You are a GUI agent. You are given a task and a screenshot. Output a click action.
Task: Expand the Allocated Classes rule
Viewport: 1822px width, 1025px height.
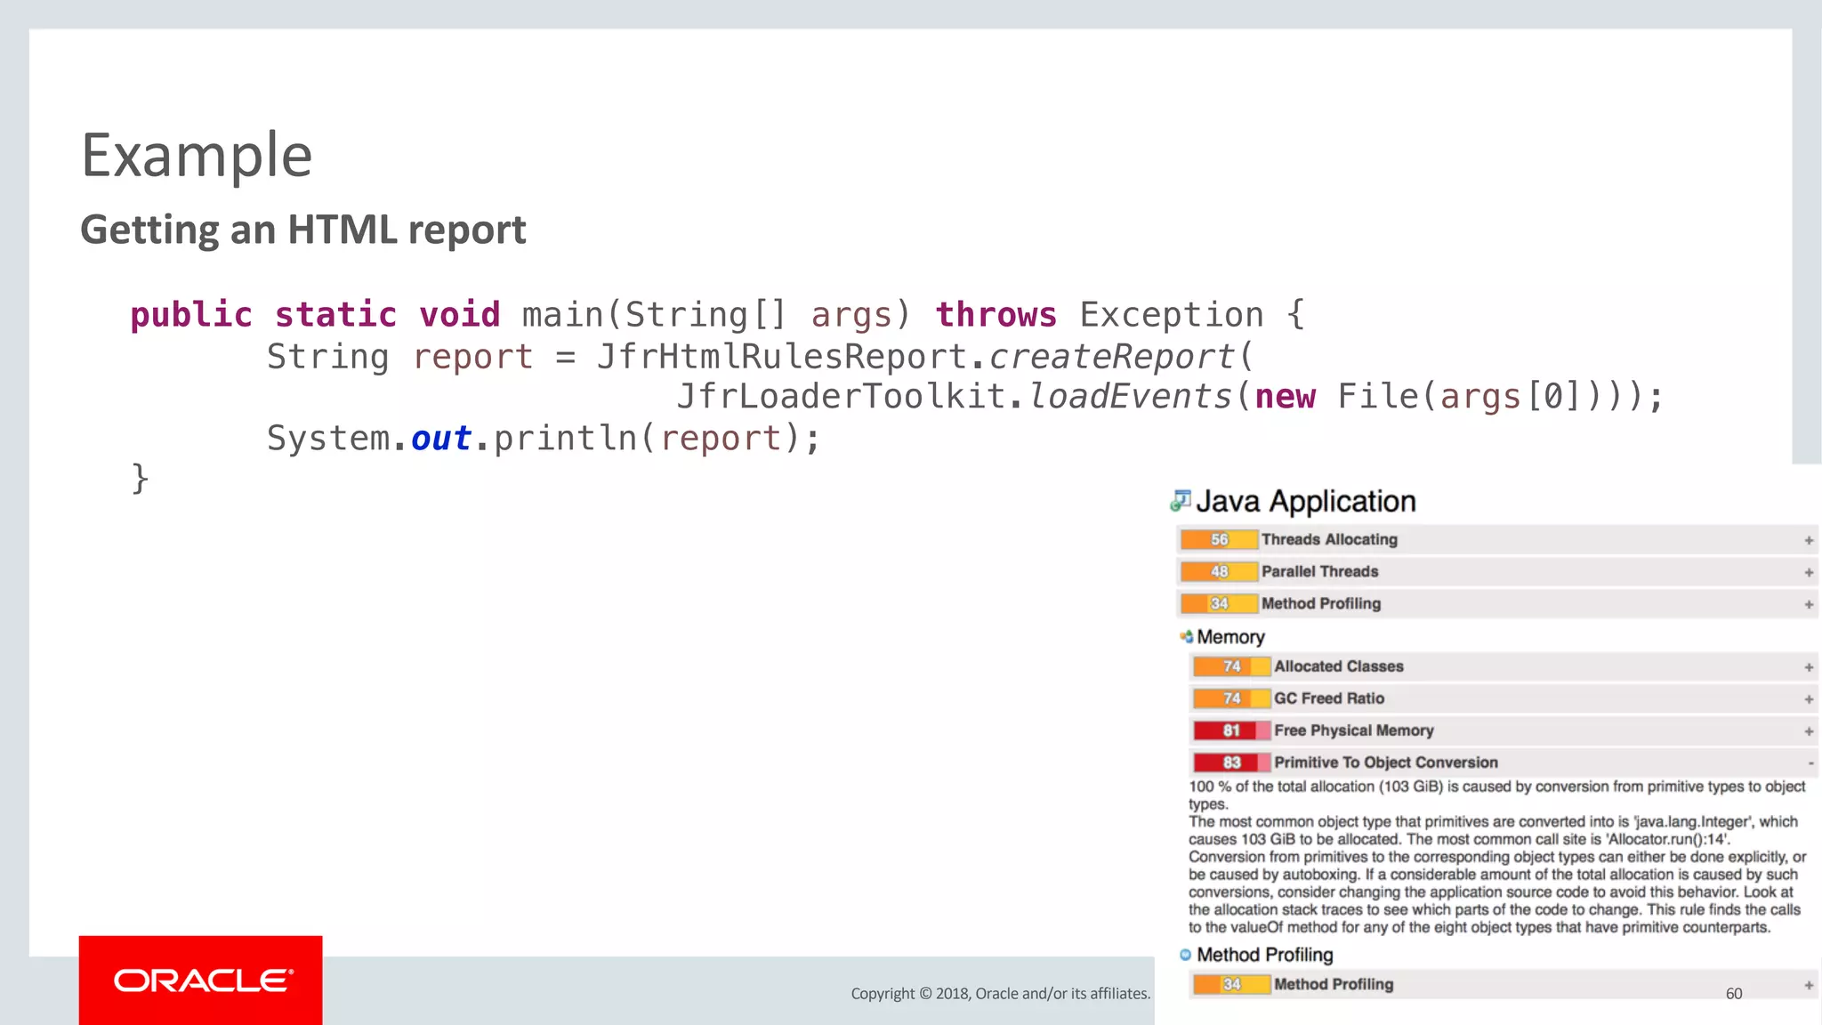[x=1809, y=667]
